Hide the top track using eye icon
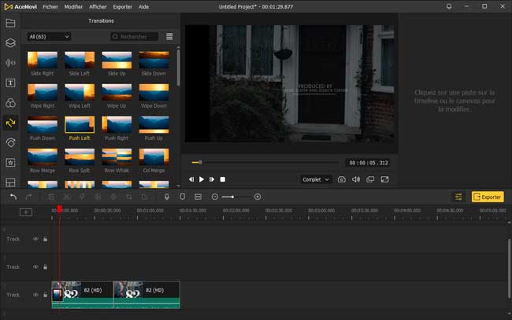This screenshot has height=320, width=512. click(x=35, y=239)
